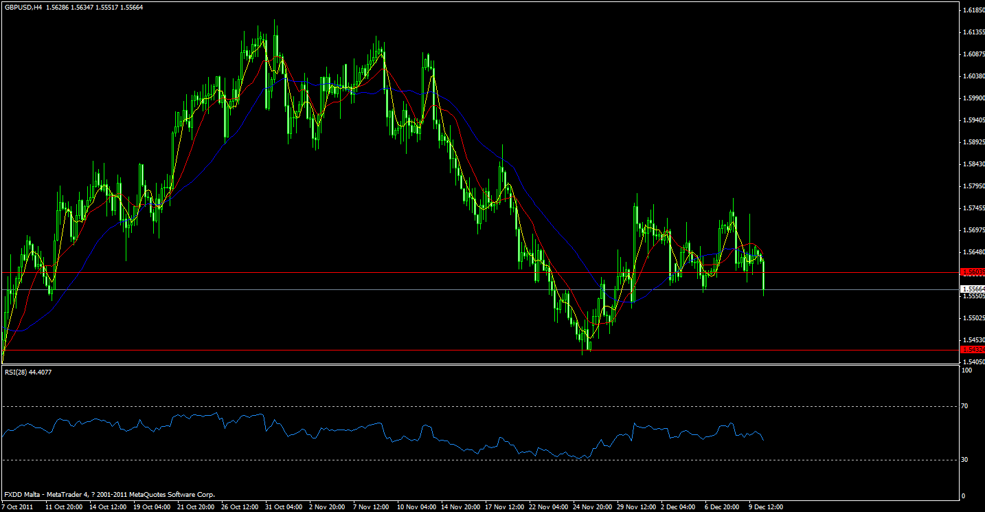Screen dimensions: 985x512
Task: Click the 29 Nov 12:00 time label
Action: pyautogui.click(x=637, y=507)
